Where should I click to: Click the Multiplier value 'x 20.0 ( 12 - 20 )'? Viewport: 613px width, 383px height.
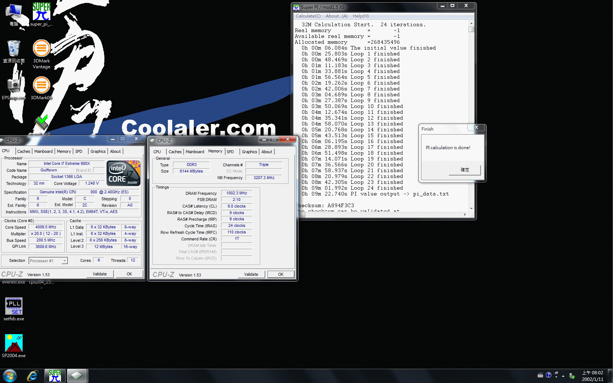tap(46, 233)
